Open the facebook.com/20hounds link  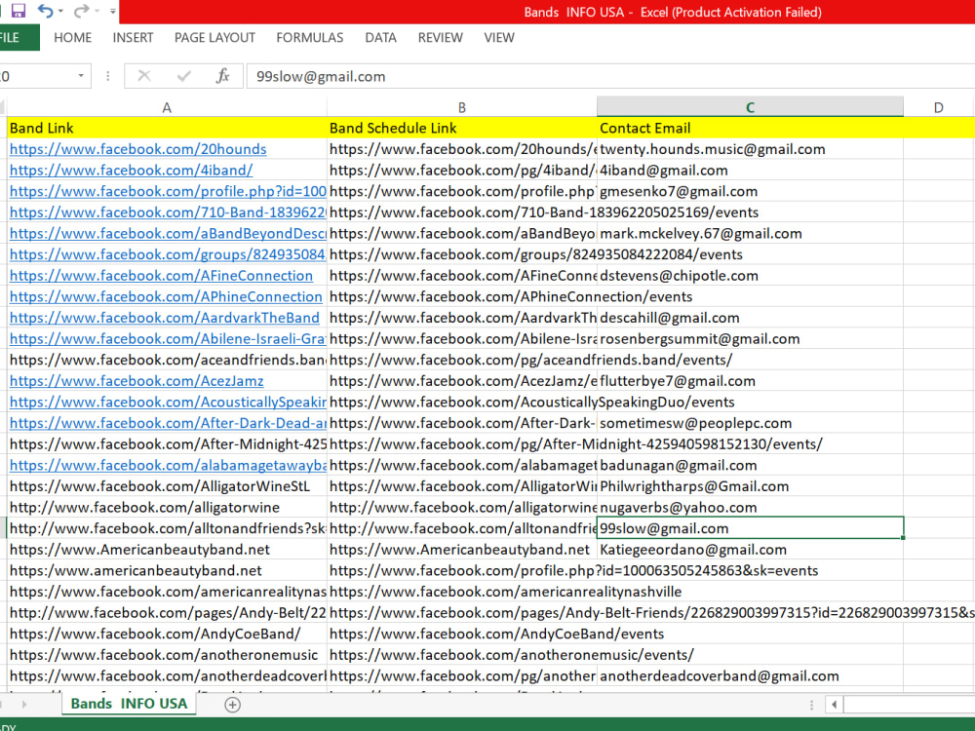tap(138, 149)
